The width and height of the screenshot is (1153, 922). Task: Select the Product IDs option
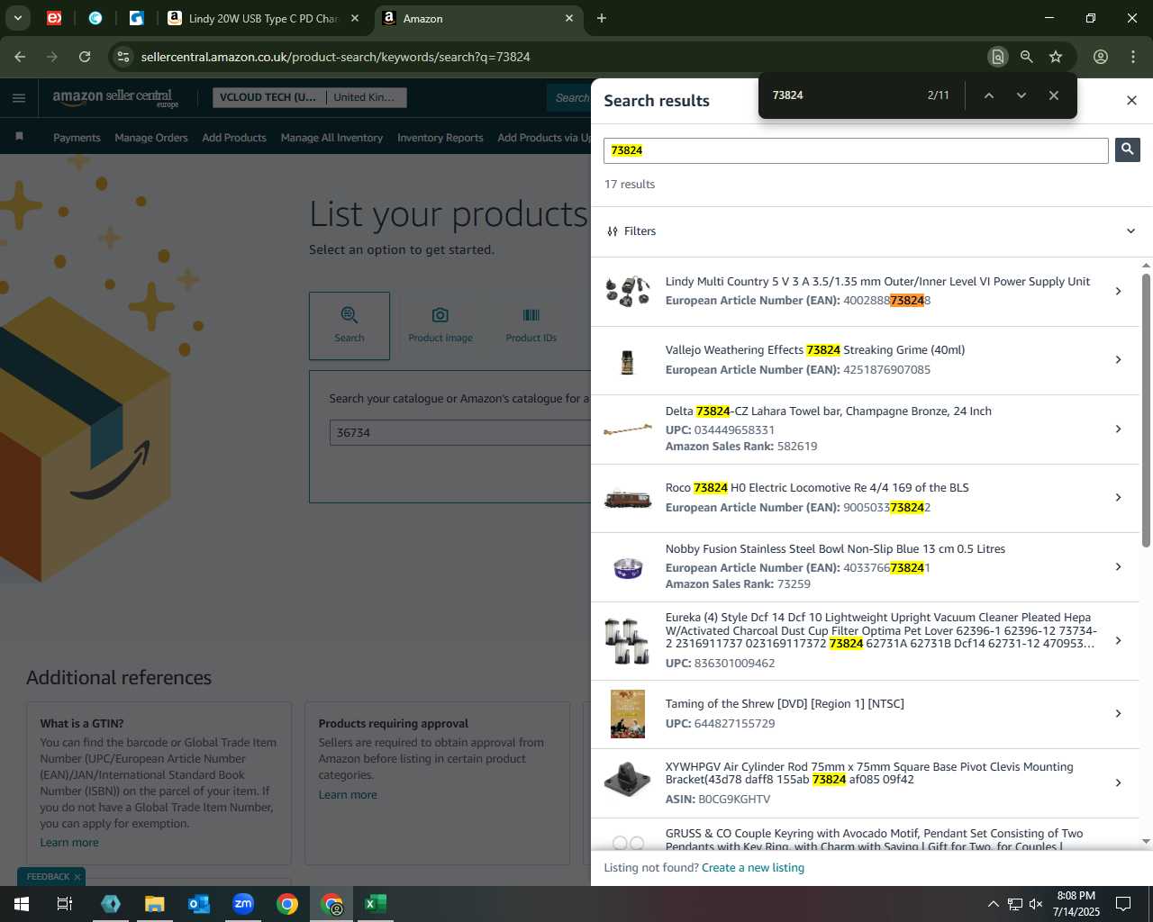(x=531, y=325)
